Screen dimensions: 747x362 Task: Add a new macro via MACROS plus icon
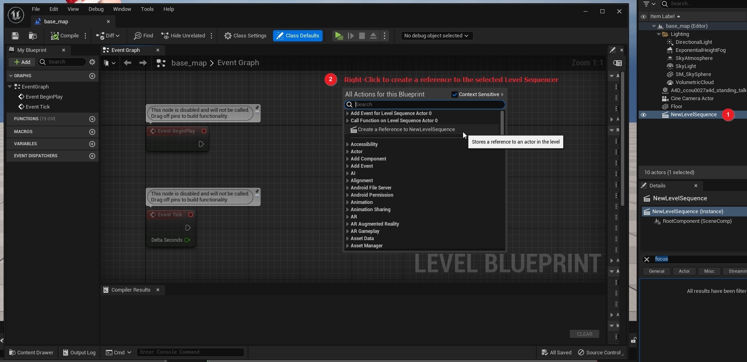click(x=92, y=132)
